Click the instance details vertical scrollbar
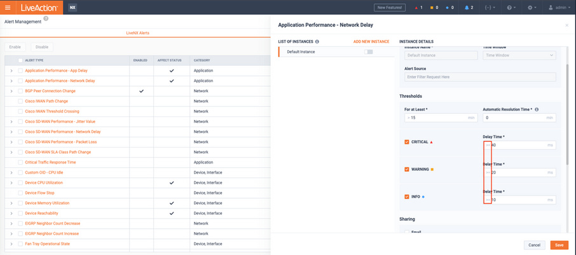The height and width of the screenshot is (255, 576). coord(568,114)
